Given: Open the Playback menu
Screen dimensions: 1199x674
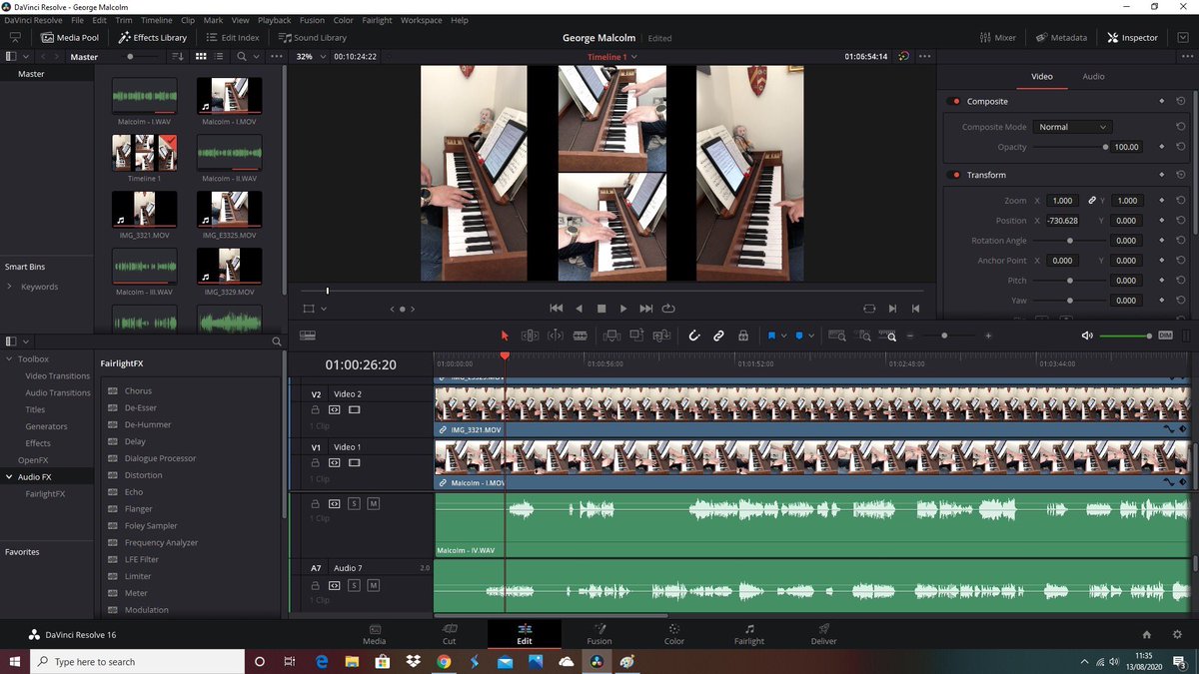Looking at the screenshot, I should click(x=275, y=20).
